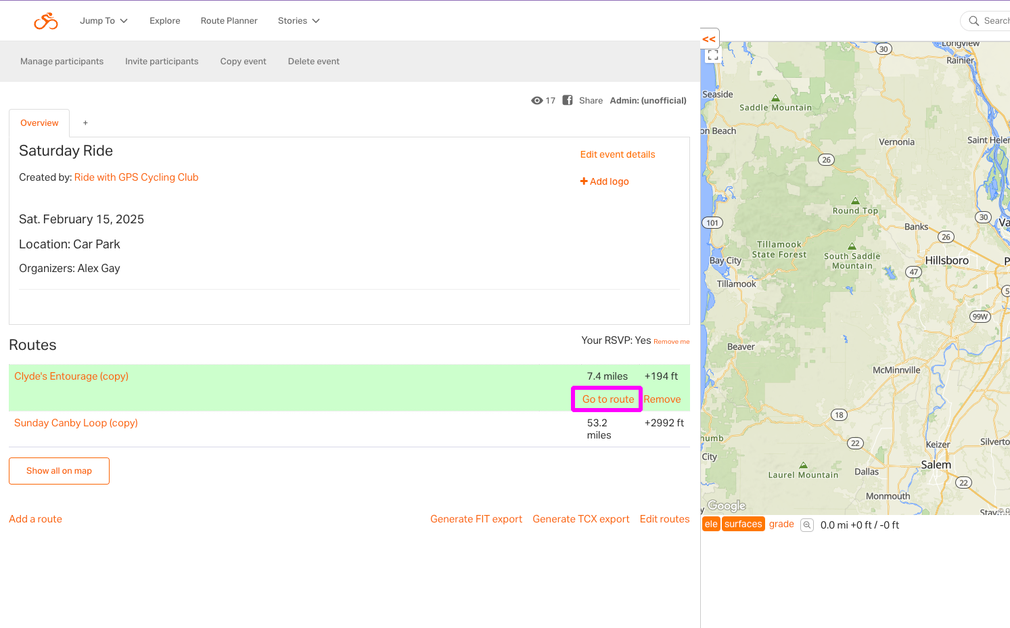Click Add a route

click(x=35, y=519)
